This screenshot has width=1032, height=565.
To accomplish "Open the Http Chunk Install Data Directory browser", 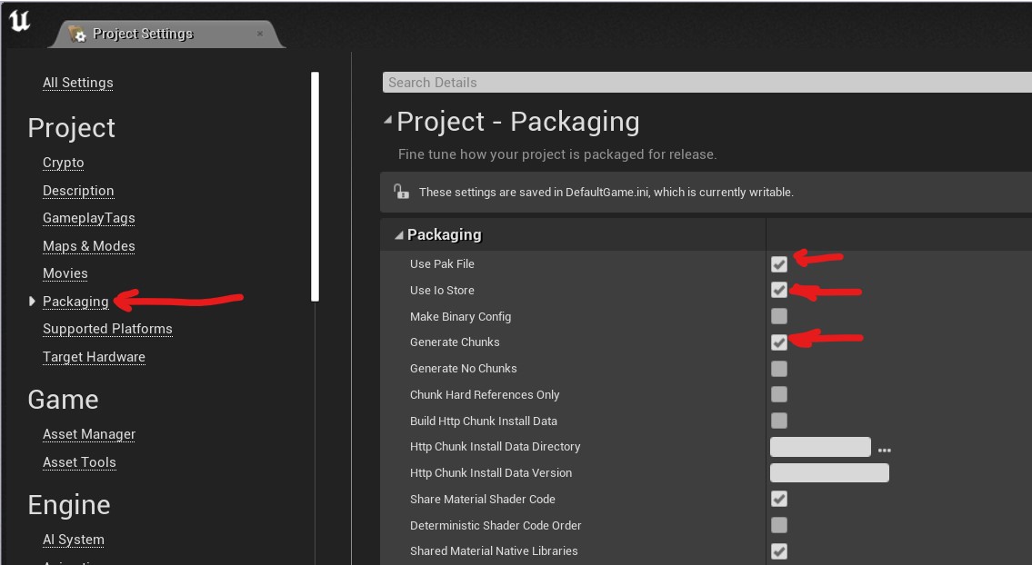I will point(885,447).
